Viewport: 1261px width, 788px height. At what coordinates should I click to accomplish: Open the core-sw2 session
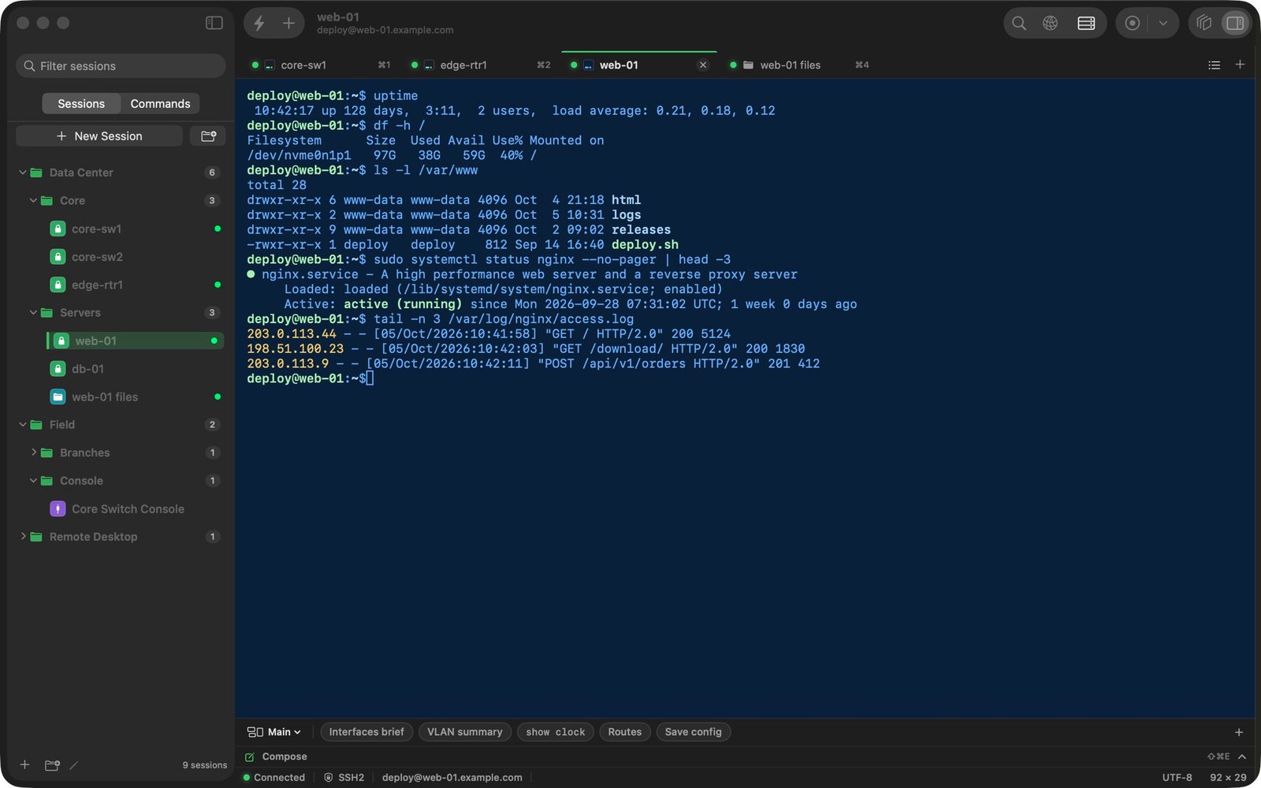click(x=135, y=257)
